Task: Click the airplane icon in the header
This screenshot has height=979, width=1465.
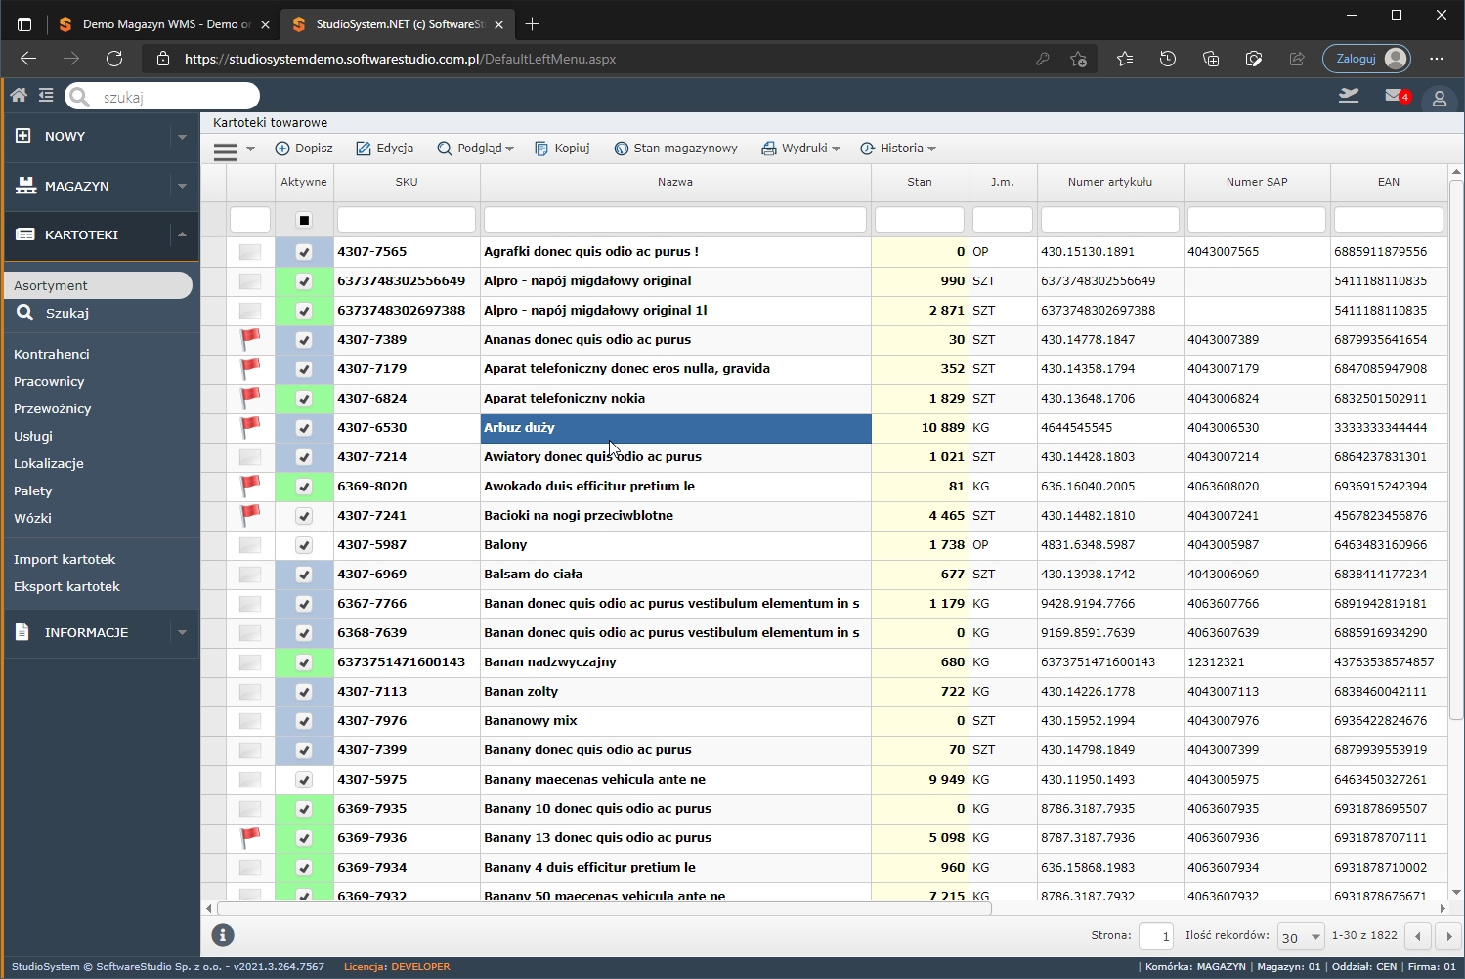Action: click(x=1349, y=96)
